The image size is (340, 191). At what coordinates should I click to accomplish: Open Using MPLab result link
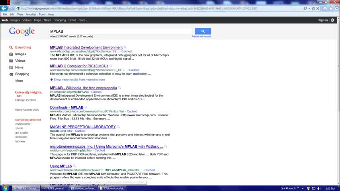(x=61, y=166)
